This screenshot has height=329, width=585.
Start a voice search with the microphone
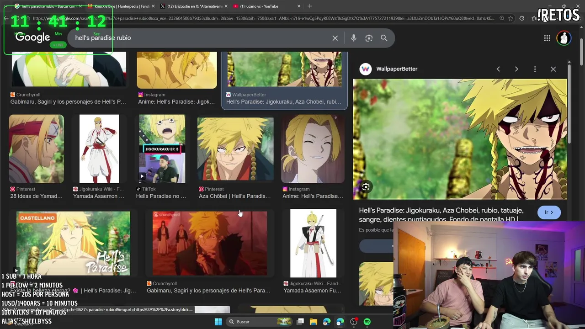point(353,38)
